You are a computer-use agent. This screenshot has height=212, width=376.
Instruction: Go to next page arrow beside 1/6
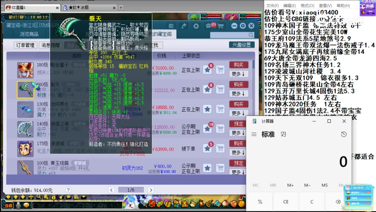pyautogui.click(x=151, y=190)
